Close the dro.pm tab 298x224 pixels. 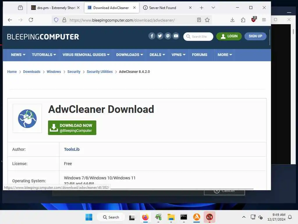[x=78, y=8]
